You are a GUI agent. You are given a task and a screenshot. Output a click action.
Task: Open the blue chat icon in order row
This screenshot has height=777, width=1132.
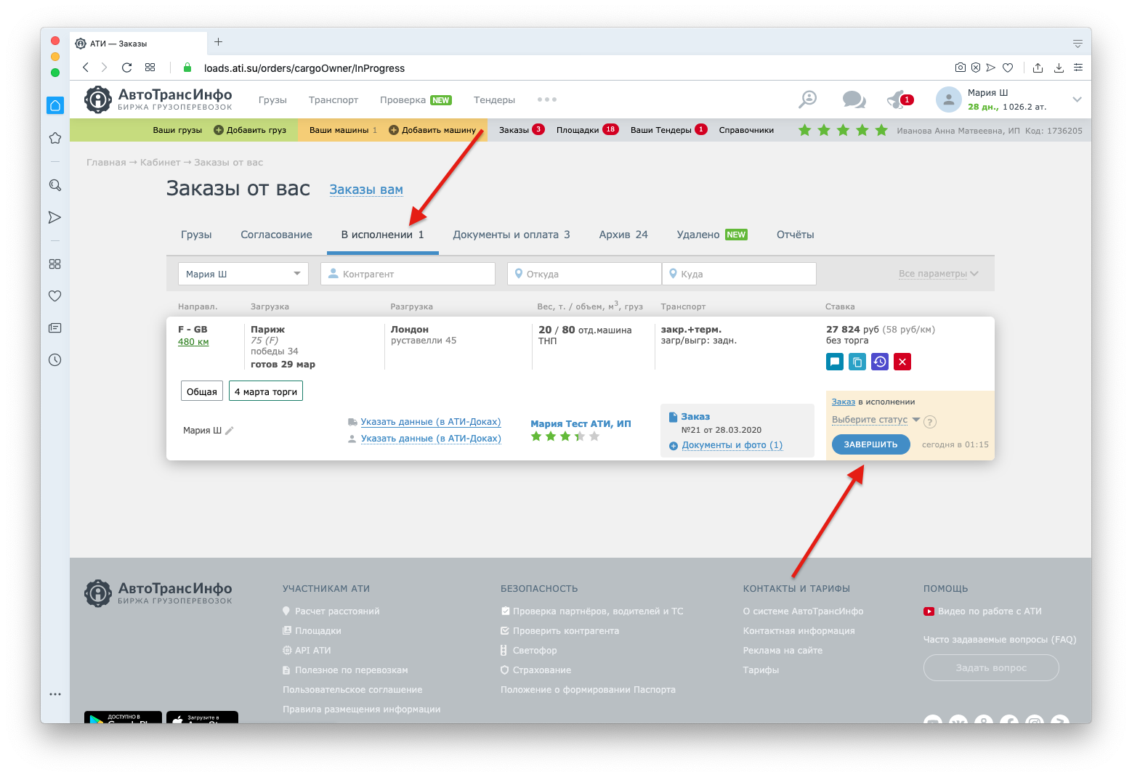[x=835, y=362]
